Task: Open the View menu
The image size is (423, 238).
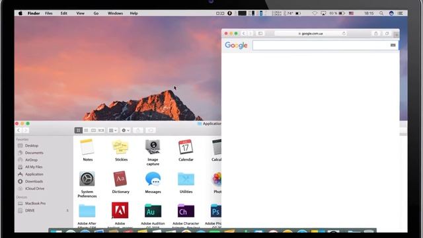Action: click(x=80, y=13)
